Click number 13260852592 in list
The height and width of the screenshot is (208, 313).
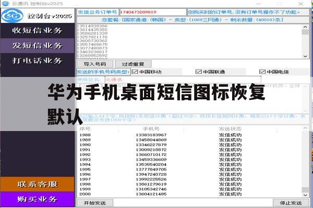coord(92,55)
